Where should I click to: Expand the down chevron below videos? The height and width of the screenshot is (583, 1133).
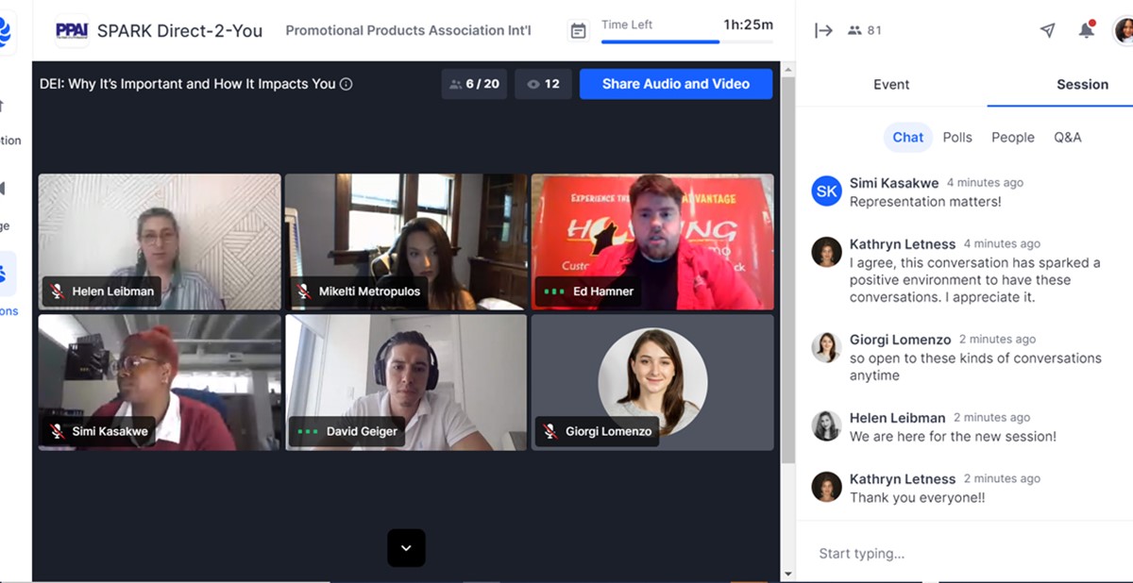click(x=406, y=548)
